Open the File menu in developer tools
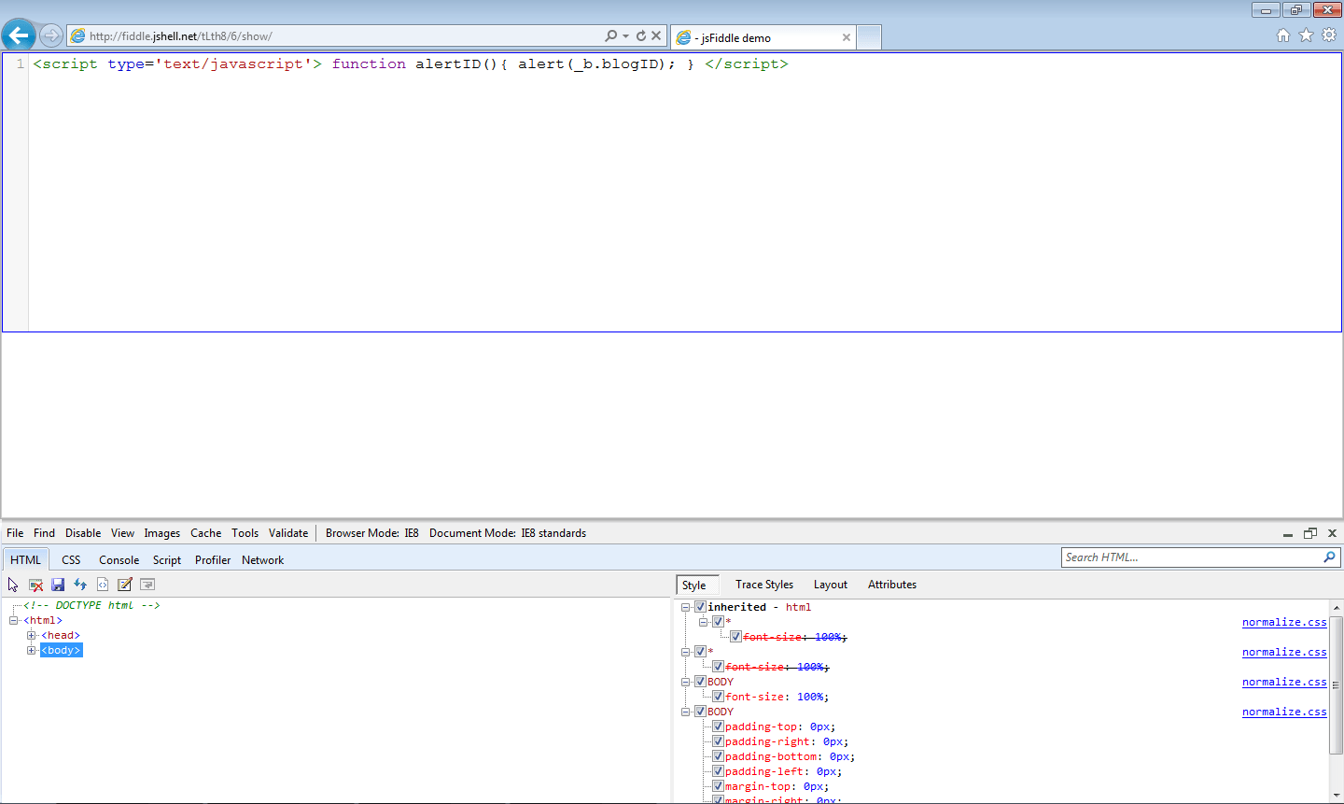The image size is (1344, 804). pyautogui.click(x=15, y=533)
